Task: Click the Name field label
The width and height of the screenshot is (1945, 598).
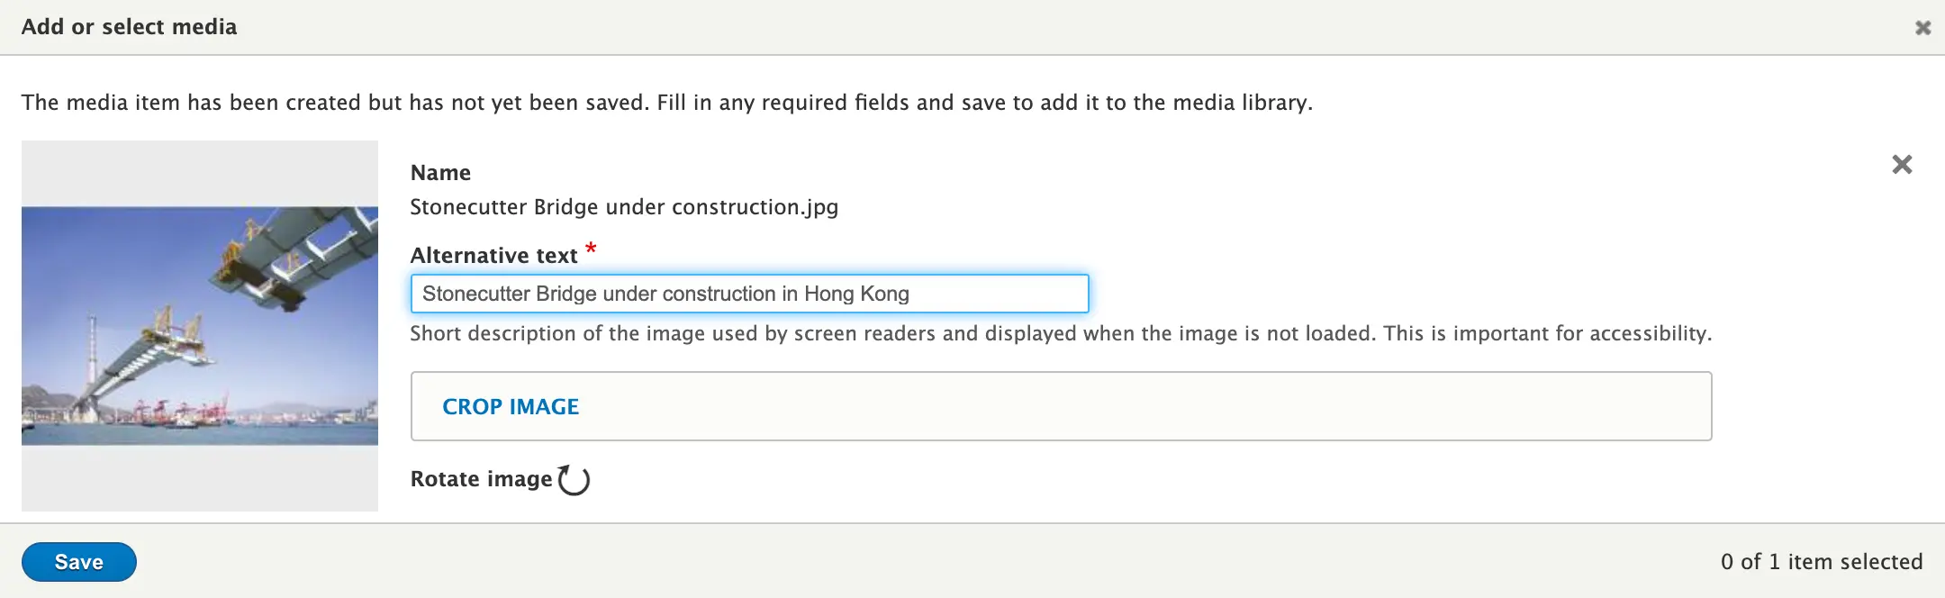Action: pyautogui.click(x=440, y=173)
